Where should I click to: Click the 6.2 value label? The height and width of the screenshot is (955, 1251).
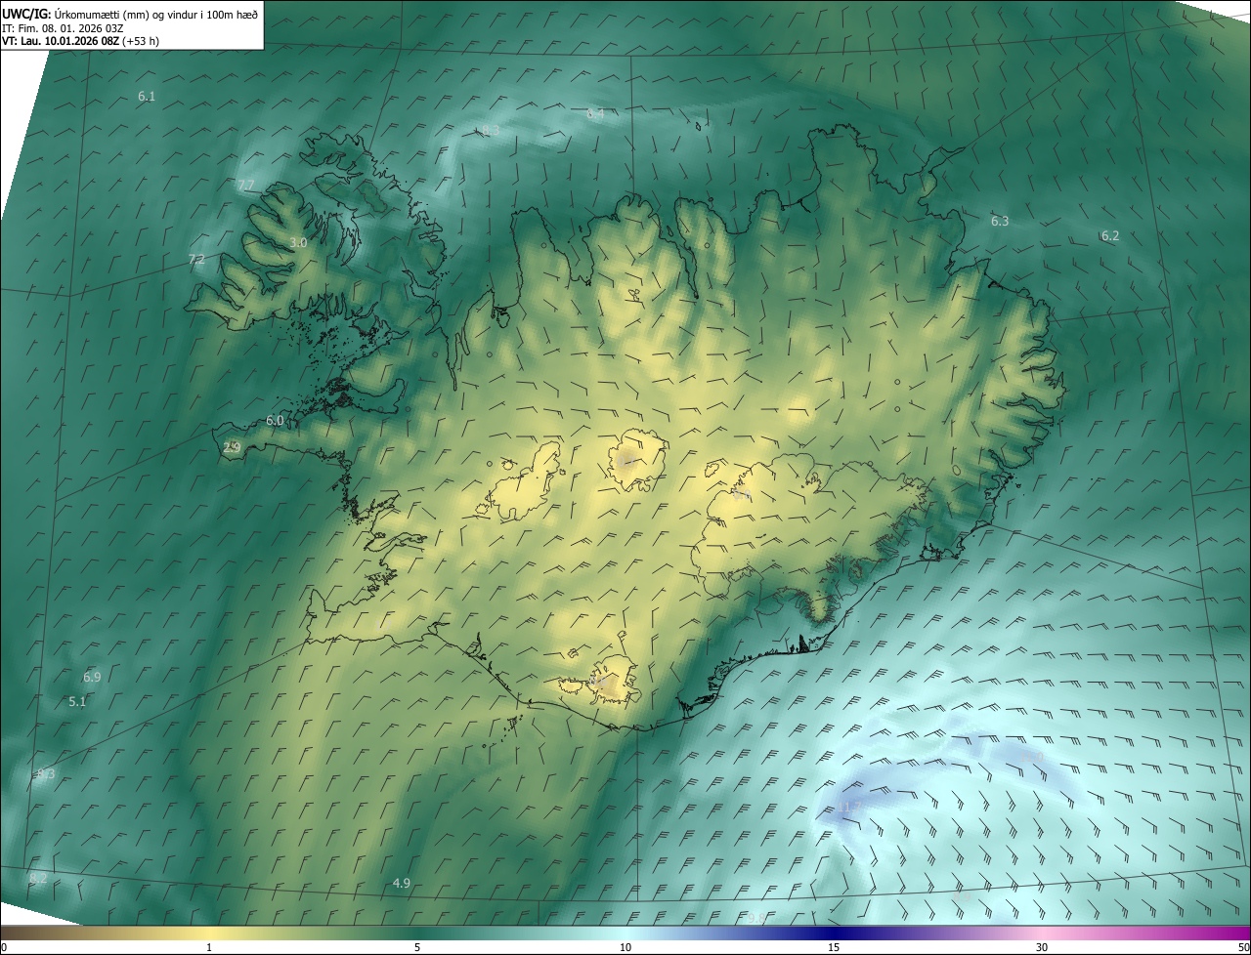[x=1110, y=236]
